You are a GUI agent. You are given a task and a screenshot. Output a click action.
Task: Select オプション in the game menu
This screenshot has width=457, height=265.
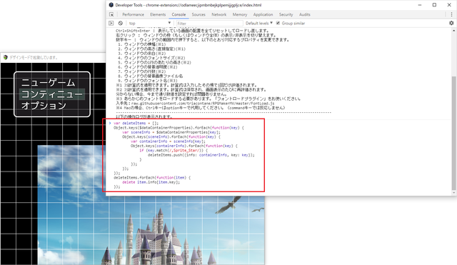44,106
